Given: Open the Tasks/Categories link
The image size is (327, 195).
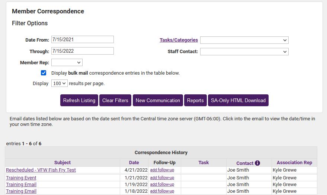Looking at the screenshot, I should (x=179, y=40).
